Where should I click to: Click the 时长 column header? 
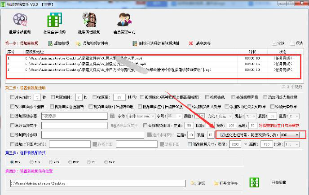(252, 52)
